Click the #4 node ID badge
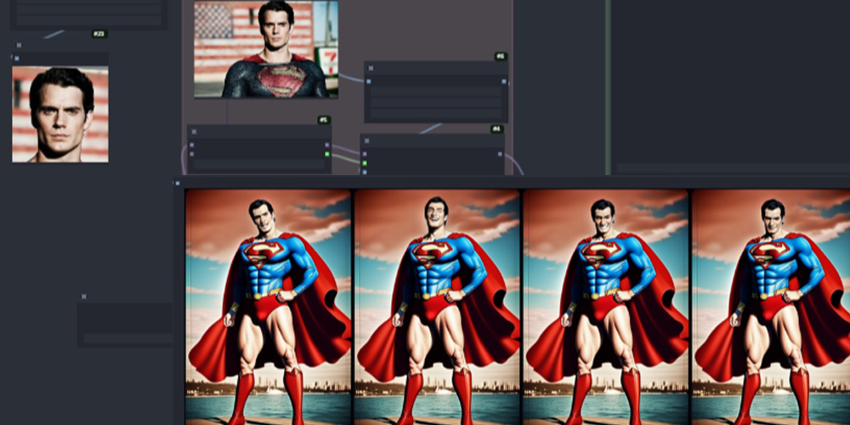Image resolution: width=850 pixels, height=425 pixels. point(497,129)
